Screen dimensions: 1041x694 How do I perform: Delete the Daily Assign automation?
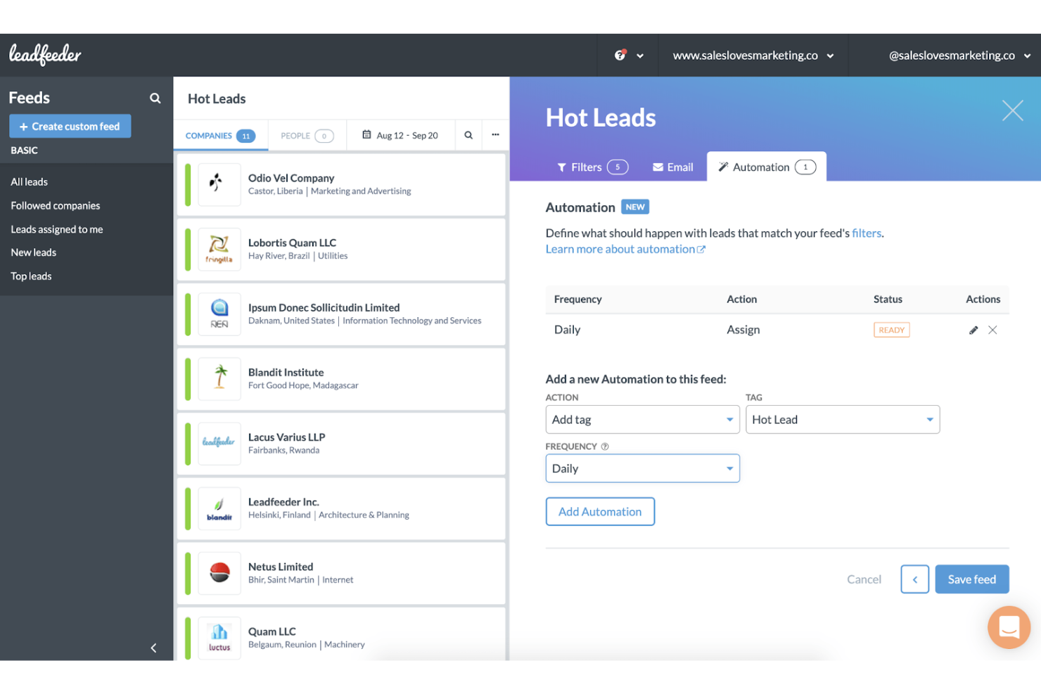pyautogui.click(x=992, y=330)
